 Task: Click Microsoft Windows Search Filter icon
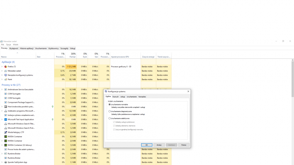pyautogui.click(x=6, y=124)
